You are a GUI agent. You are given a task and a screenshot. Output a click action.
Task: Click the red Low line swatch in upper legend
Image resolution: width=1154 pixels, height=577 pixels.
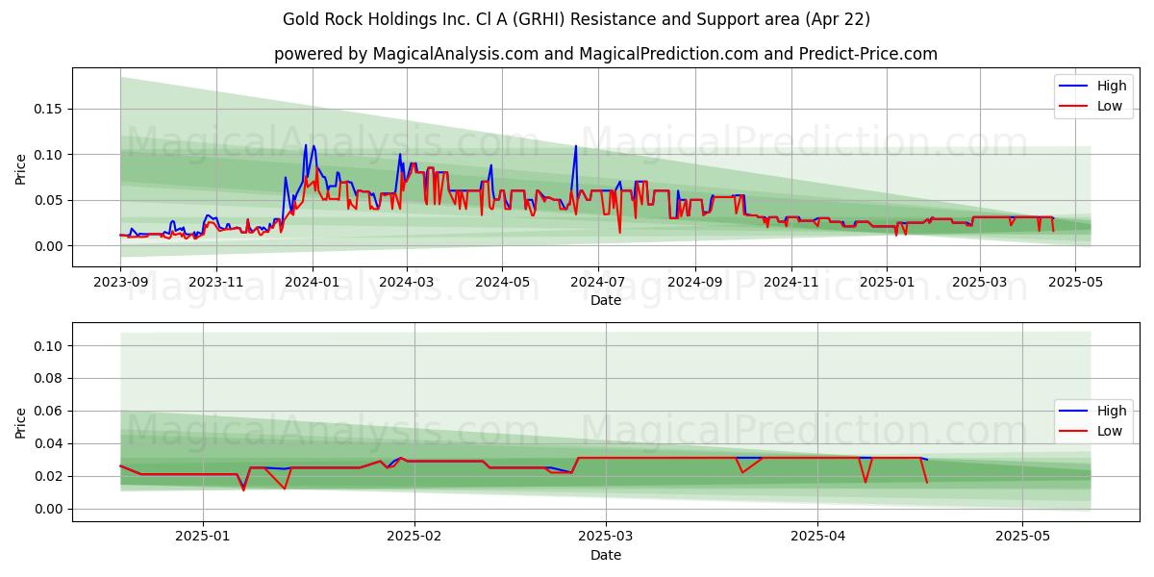coord(1074,106)
